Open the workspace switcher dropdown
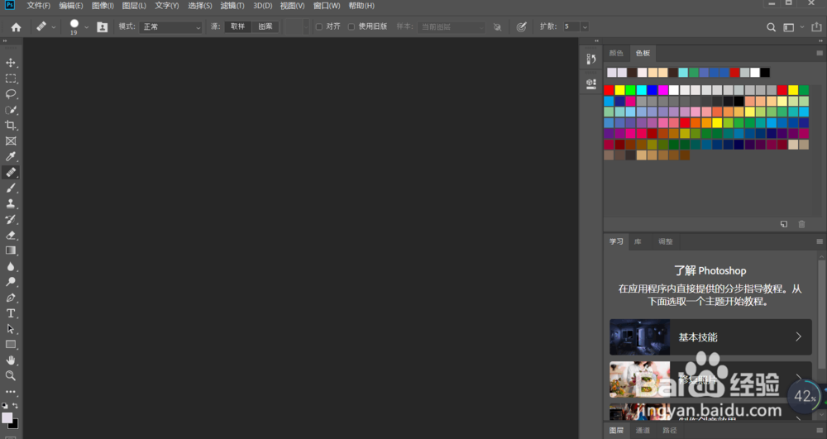The height and width of the screenshot is (439, 827). click(x=802, y=27)
